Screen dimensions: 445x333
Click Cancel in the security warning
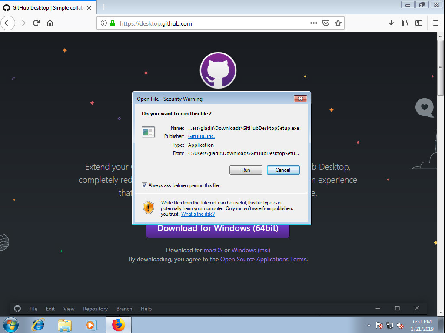point(283,170)
